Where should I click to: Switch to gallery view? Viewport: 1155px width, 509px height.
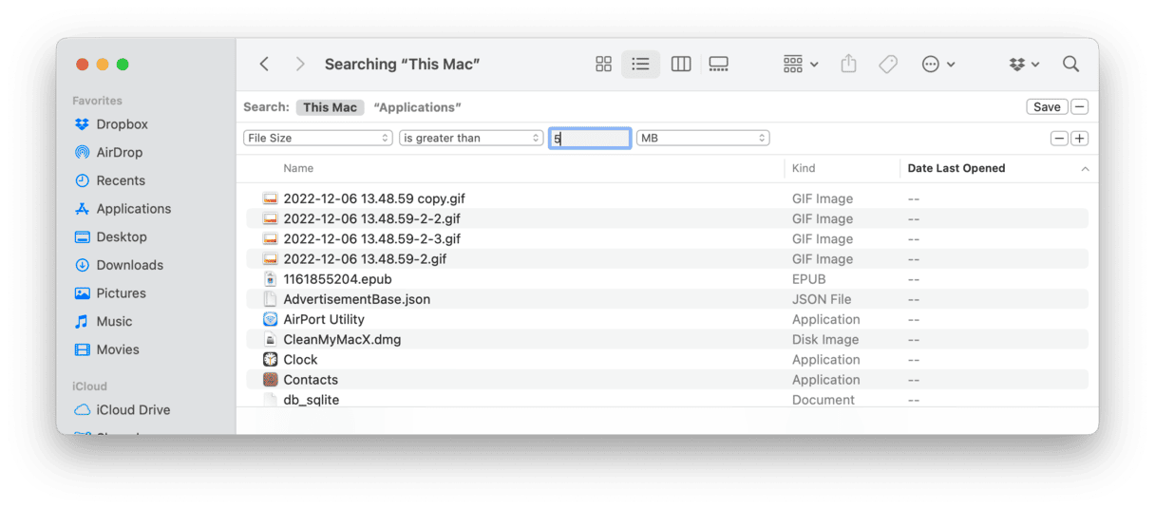719,65
